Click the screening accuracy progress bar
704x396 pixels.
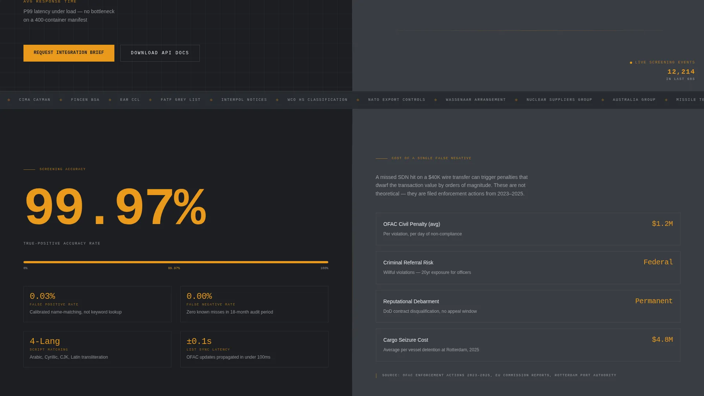tap(176, 262)
